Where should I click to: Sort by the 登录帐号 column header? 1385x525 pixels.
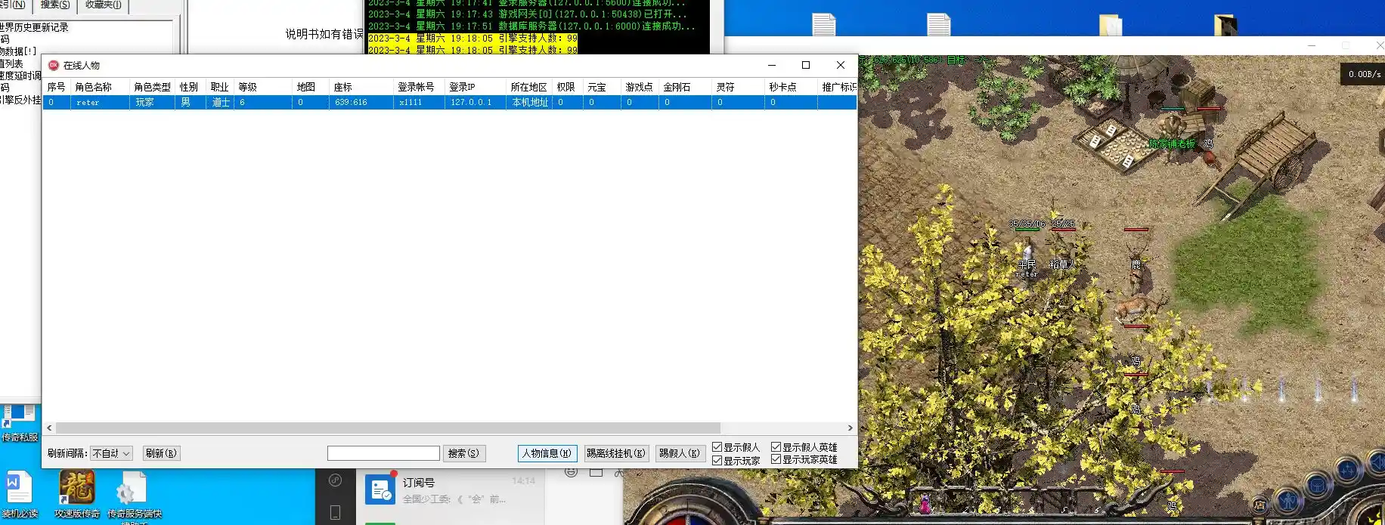(x=419, y=87)
